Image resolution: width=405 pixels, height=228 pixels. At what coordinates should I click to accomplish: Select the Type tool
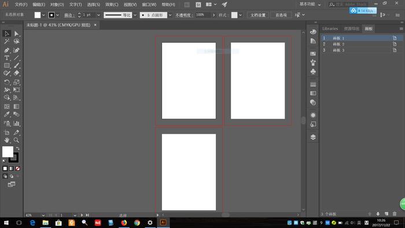pos(7,58)
